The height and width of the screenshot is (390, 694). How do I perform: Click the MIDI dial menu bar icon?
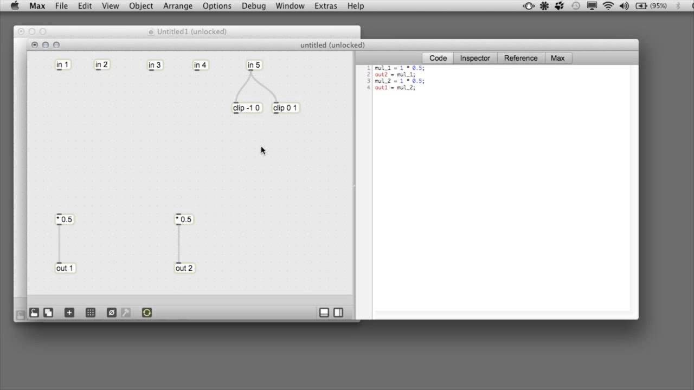tap(529, 6)
